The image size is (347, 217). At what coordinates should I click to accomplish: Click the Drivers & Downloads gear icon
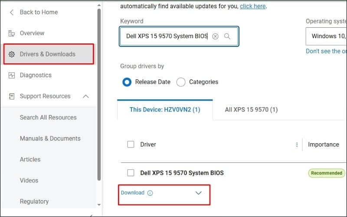12,54
